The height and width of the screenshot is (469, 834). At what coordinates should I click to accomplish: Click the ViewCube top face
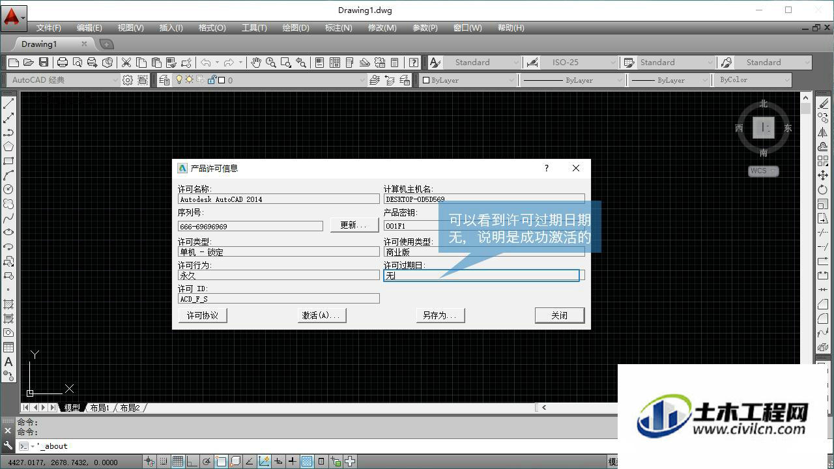(x=763, y=128)
